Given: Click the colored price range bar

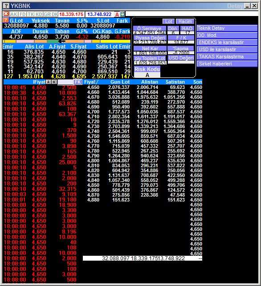Looking at the screenshot, I should coord(66,41).
